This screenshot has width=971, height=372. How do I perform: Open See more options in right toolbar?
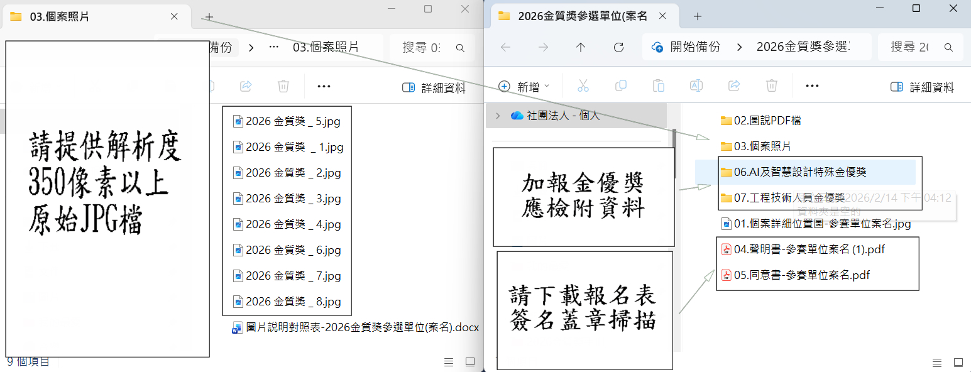812,86
